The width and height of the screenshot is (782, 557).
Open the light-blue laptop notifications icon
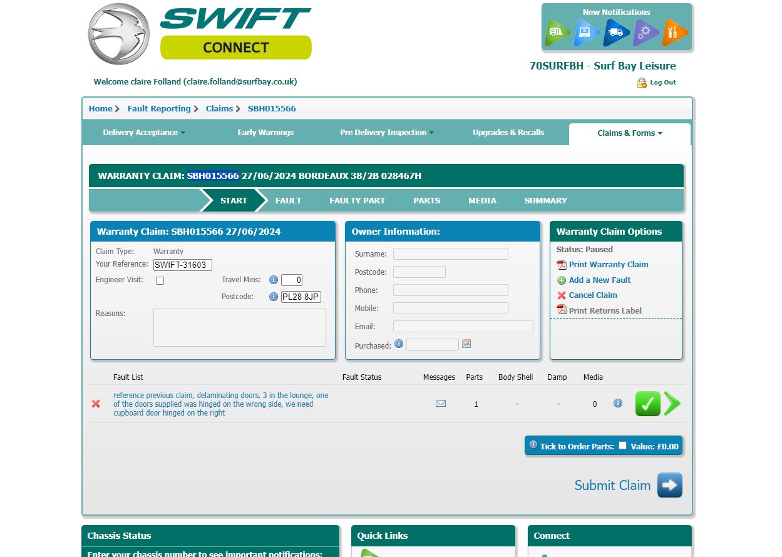pos(586,33)
